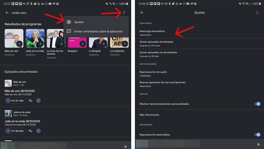The height and width of the screenshot is (149, 264).
Task: Play Más de uno 4 h 31 min
Action: click(15, 101)
